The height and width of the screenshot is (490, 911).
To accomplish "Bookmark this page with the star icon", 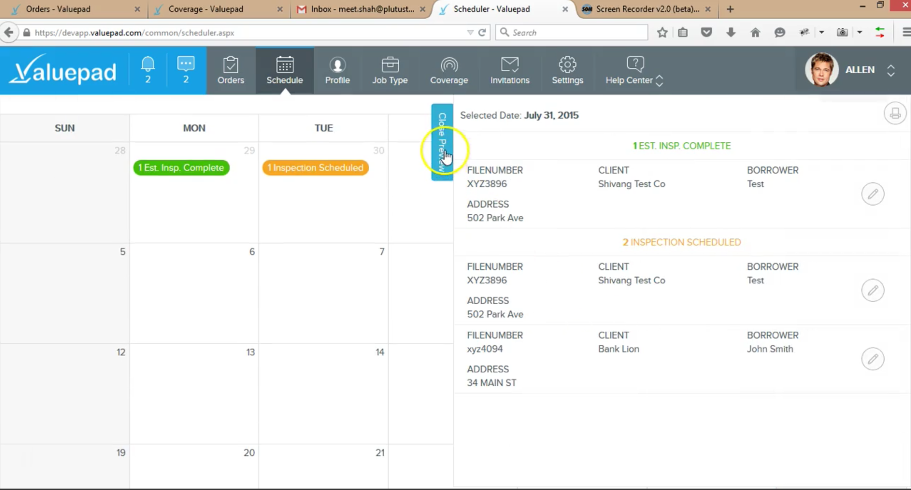I will (662, 33).
